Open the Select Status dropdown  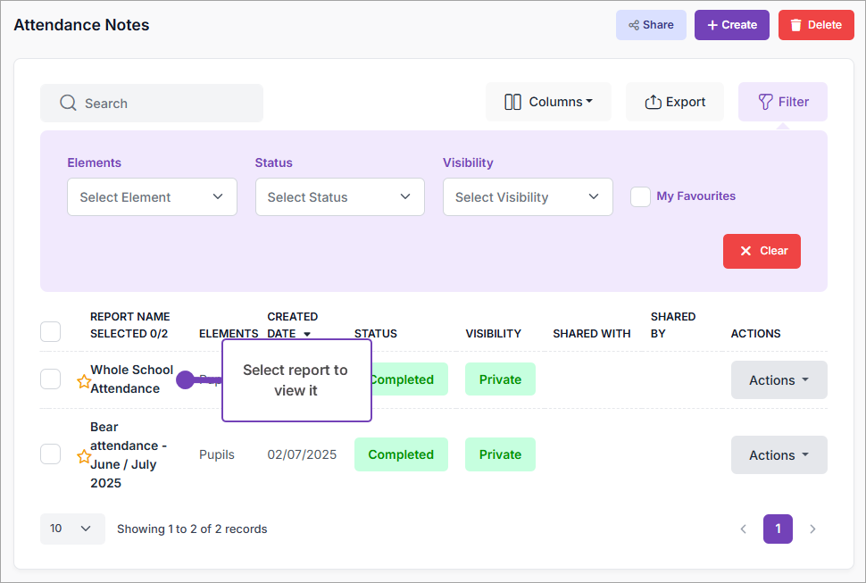point(339,196)
